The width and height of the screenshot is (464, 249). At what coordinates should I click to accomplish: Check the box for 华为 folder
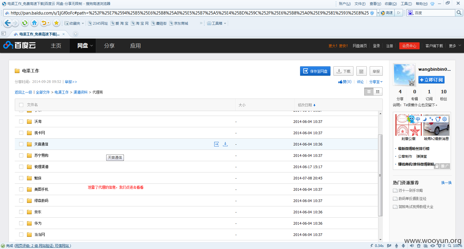point(21,223)
